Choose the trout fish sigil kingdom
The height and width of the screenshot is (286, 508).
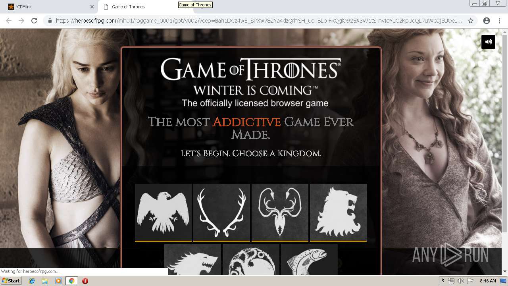[309, 259]
